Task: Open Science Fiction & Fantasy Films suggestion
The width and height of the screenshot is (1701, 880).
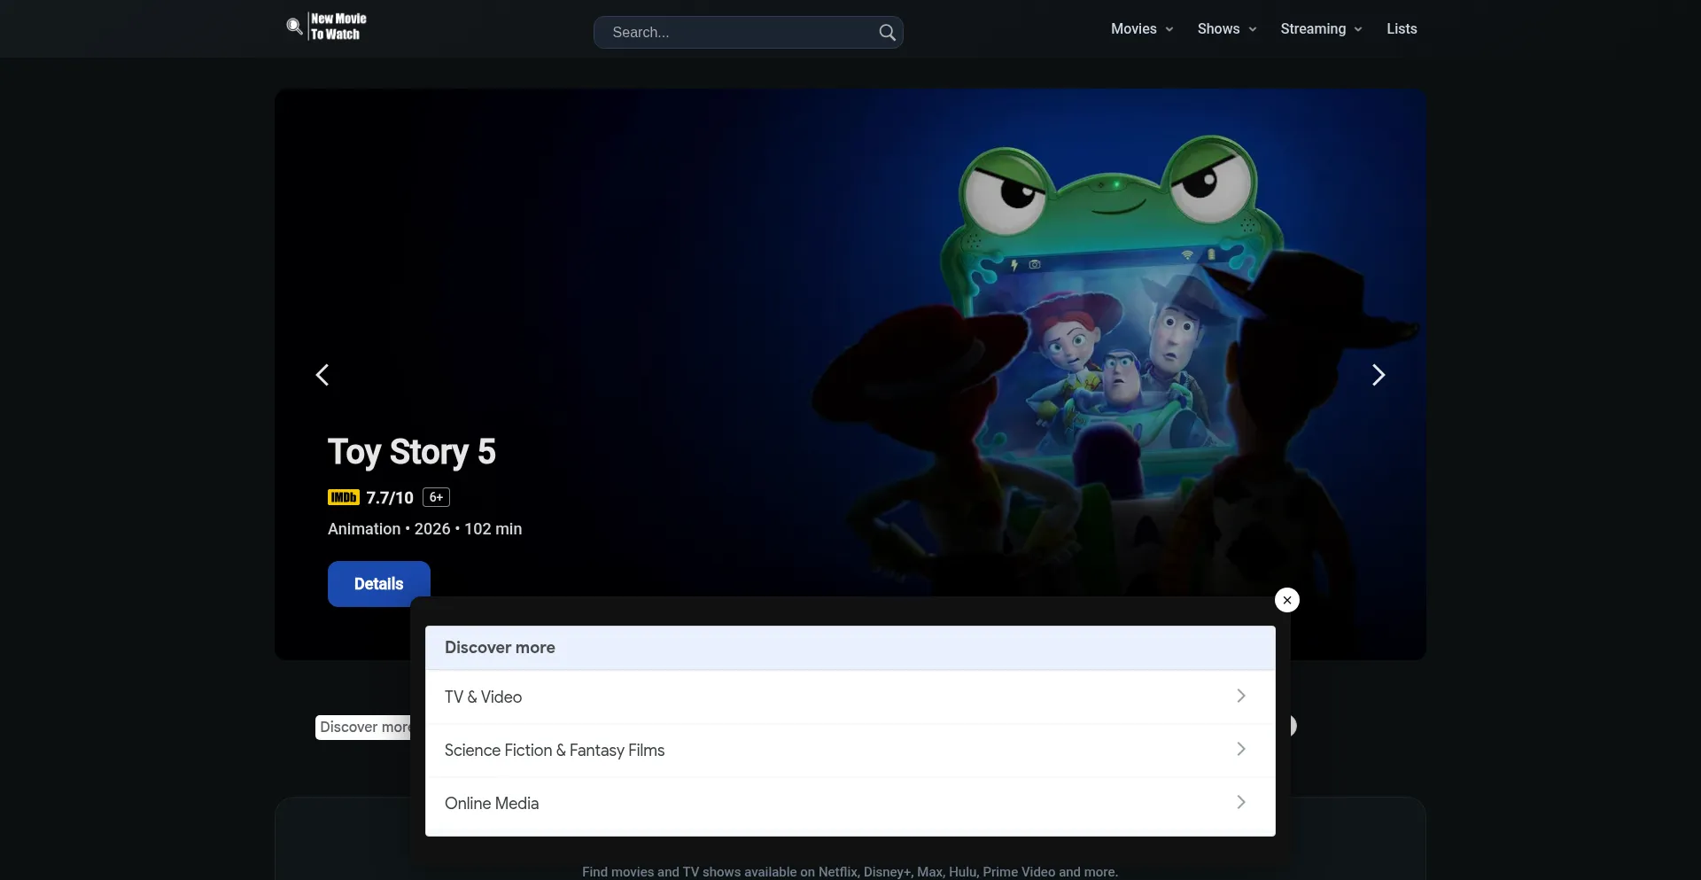Action: 850,751
